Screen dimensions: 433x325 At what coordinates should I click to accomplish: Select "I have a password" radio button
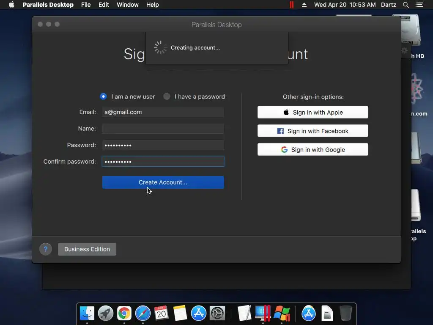167,96
